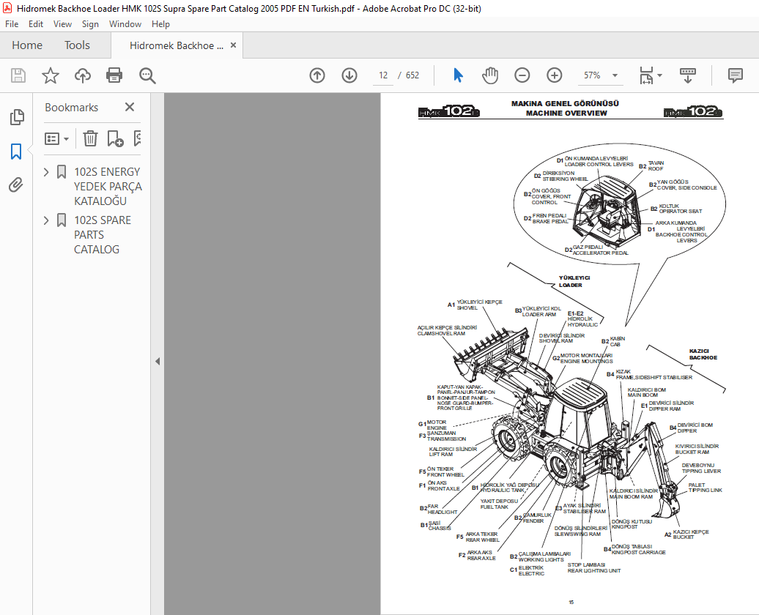Click the KAZICI BACKHOE label on page
The image size is (759, 615).
coord(703,354)
